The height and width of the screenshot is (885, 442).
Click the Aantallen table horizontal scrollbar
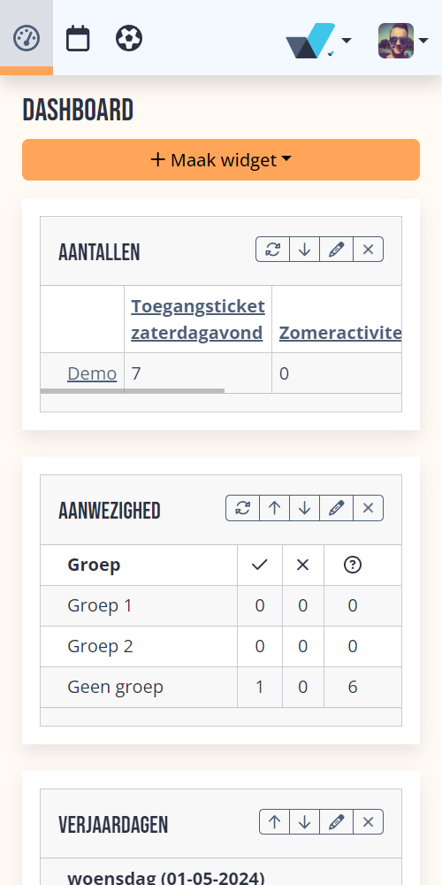[x=133, y=390]
